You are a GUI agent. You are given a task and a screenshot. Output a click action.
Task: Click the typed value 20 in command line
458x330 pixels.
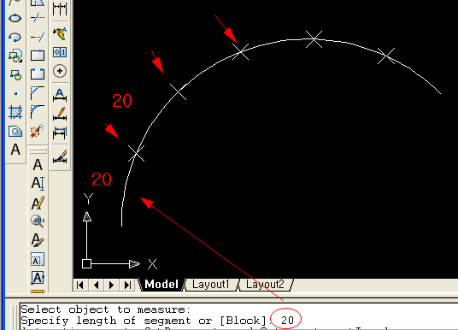pos(287,321)
